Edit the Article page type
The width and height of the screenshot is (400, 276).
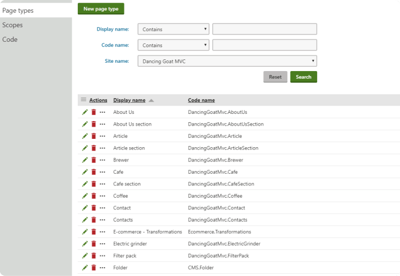(x=85, y=136)
